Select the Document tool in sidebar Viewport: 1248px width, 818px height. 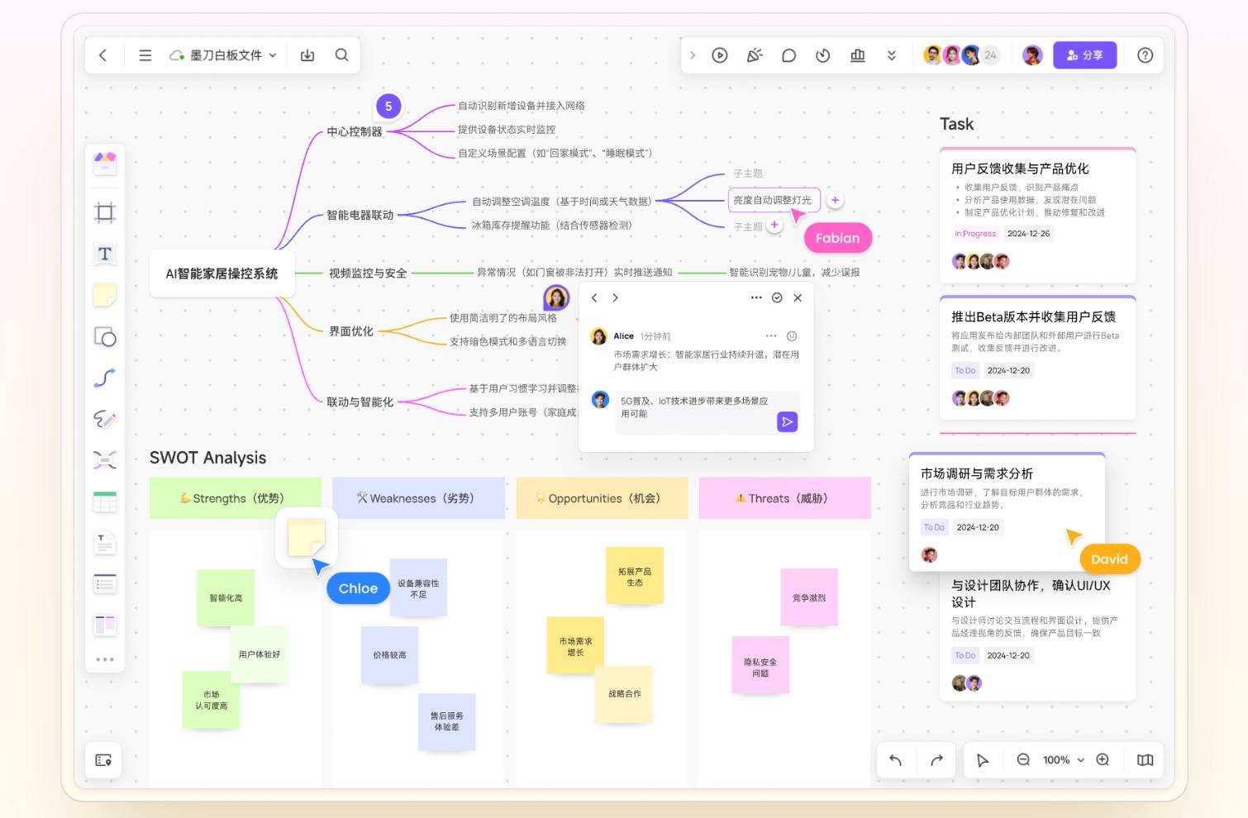pos(105,543)
